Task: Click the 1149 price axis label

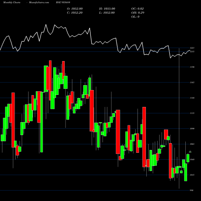Action: pyautogui.click(x=192, y=98)
